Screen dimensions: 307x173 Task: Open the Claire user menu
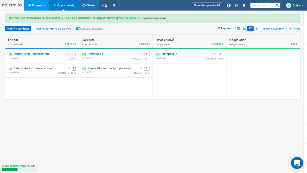pyautogui.click(x=294, y=5)
